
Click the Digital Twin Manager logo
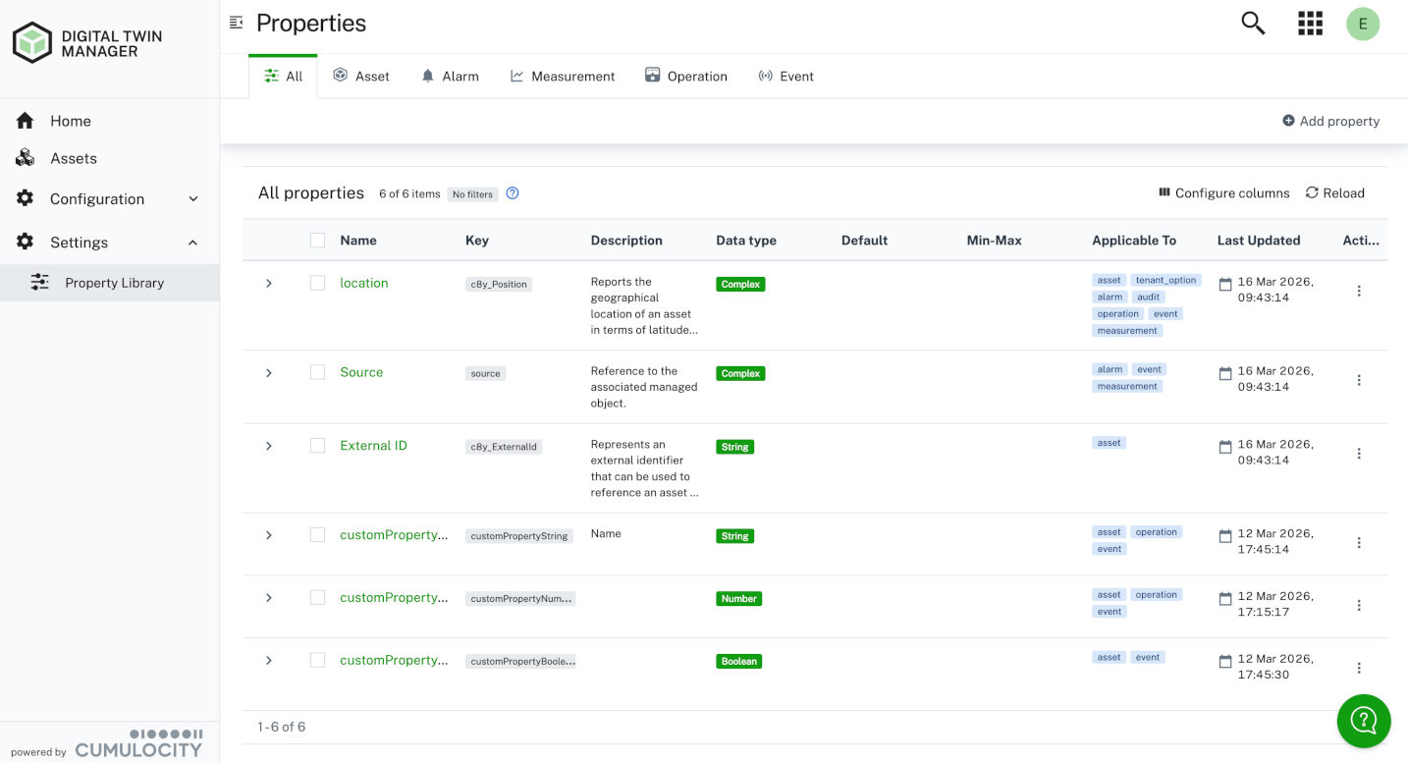[87, 43]
